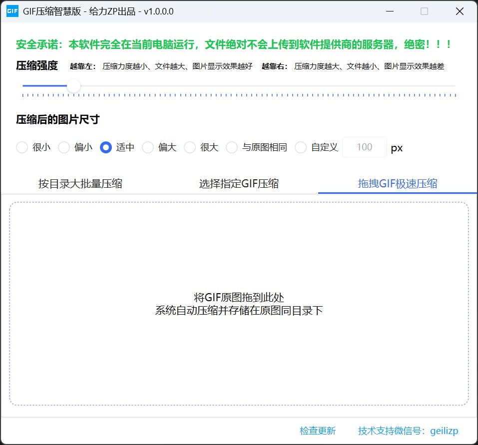Viewport: 478px width, 445px height.
Task: Click the compression strength slider handle
Action: tap(74, 86)
